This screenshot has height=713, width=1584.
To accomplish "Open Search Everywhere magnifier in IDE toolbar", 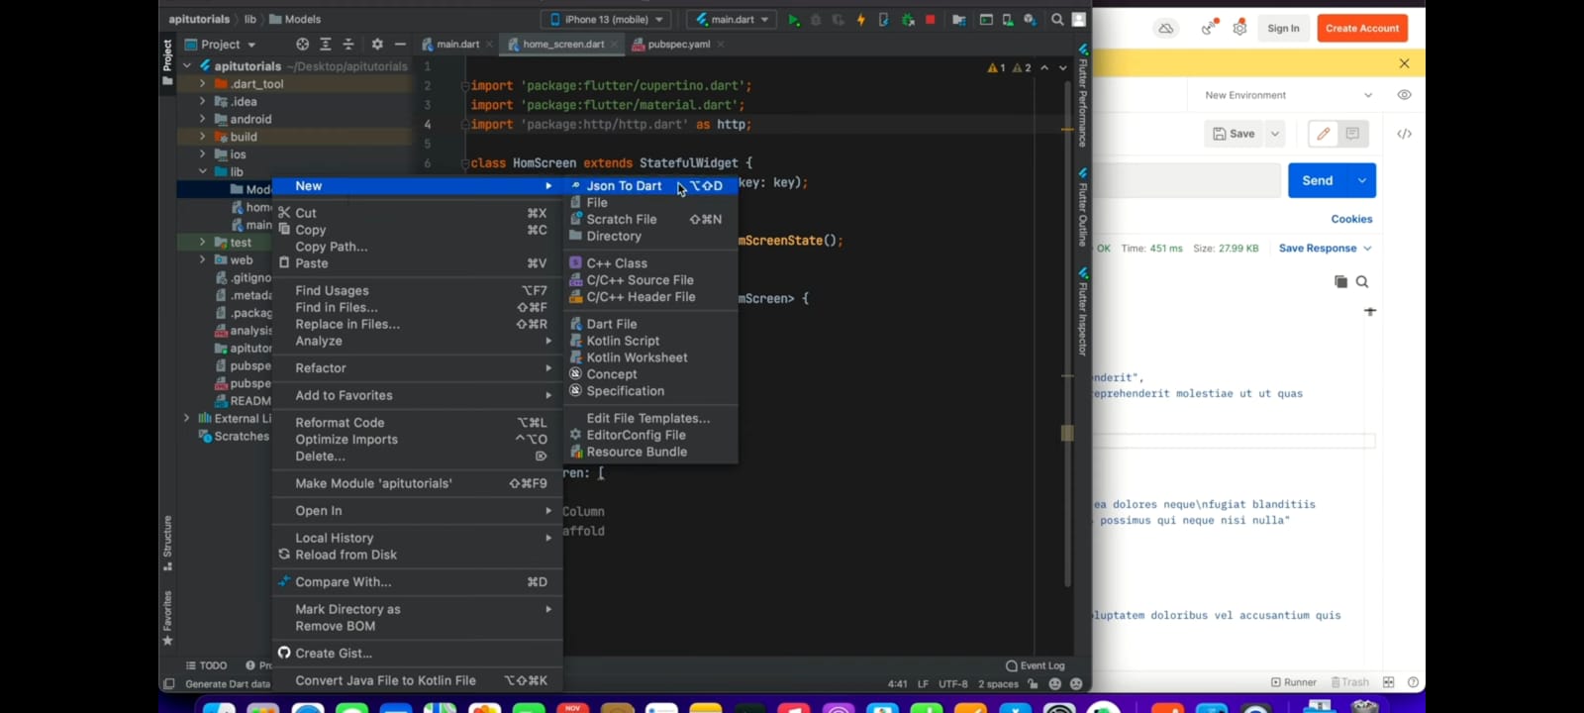I will pyautogui.click(x=1057, y=19).
